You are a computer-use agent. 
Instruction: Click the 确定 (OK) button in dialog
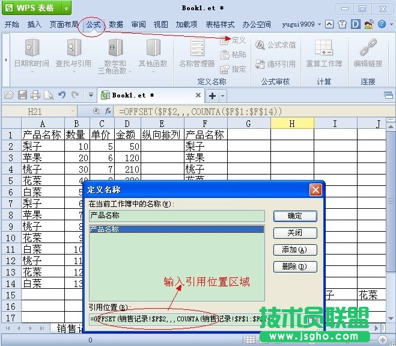click(295, 216)
